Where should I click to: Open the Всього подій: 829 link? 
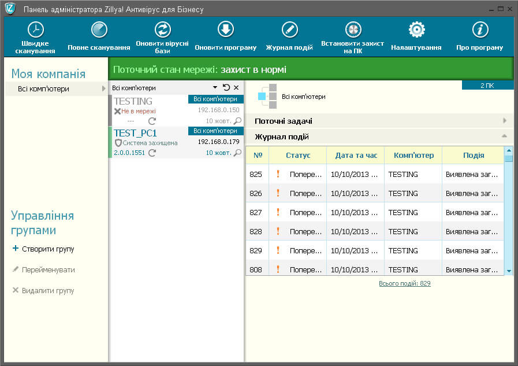coord(405,283)
